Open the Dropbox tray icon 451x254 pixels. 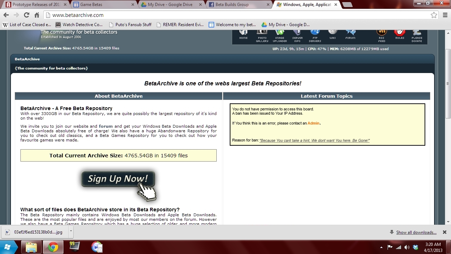pyautogui.click(x=415, y=247)
